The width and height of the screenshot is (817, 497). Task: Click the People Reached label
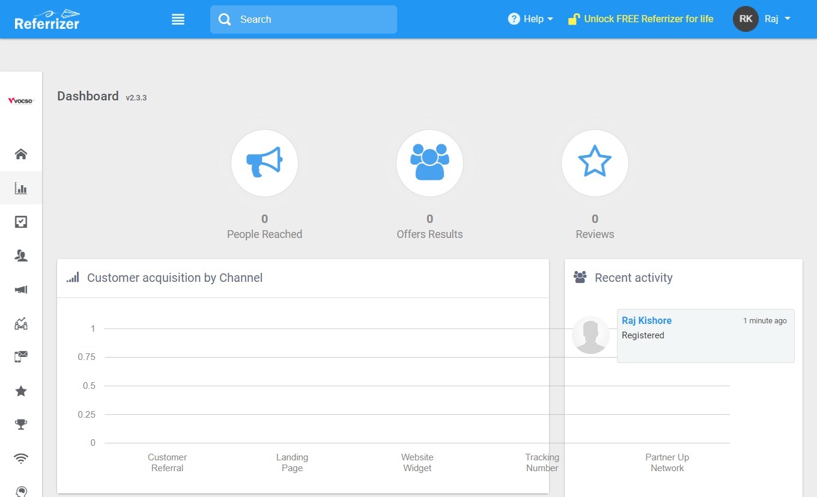264,234
